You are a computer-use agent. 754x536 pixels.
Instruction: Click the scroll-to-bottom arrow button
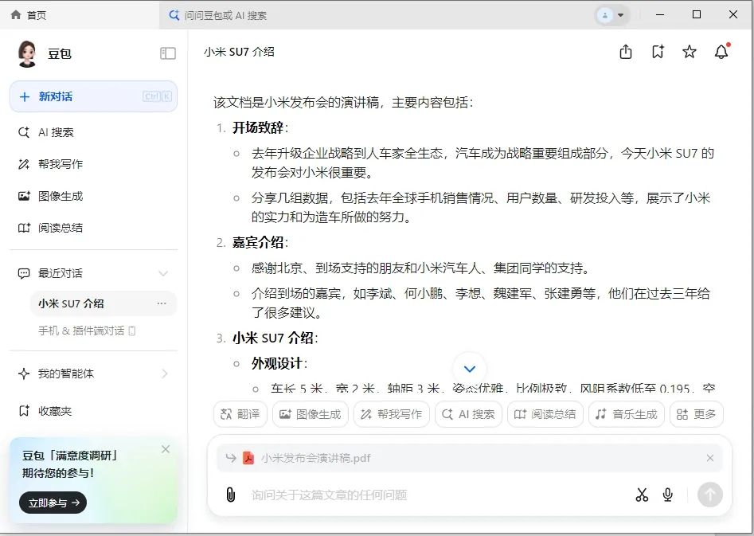(x=470, y=369)
